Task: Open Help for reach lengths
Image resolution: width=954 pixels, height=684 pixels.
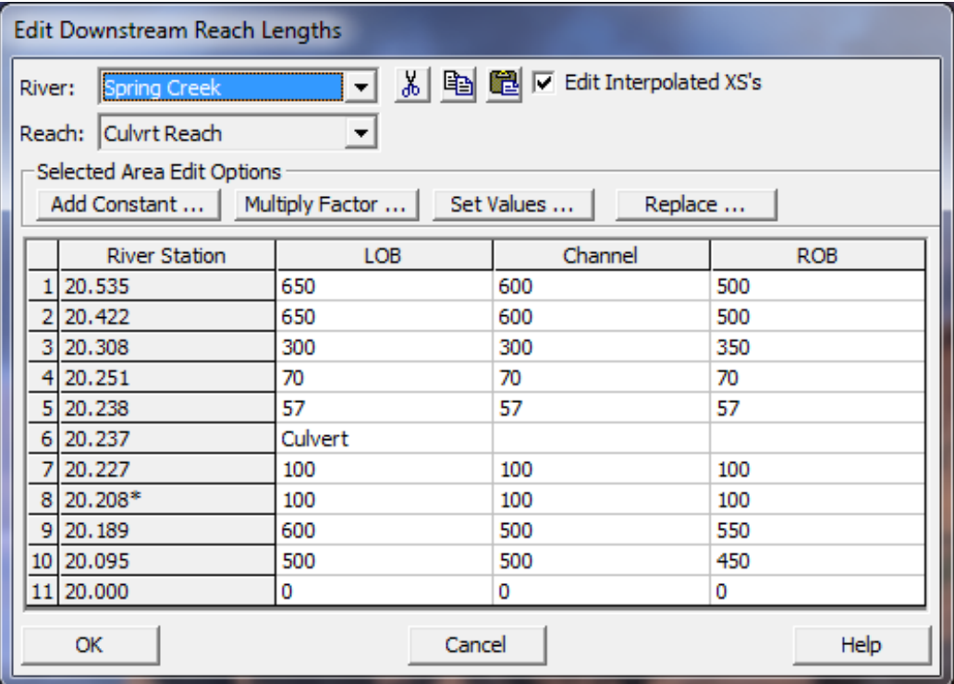Action: [861, 644]
